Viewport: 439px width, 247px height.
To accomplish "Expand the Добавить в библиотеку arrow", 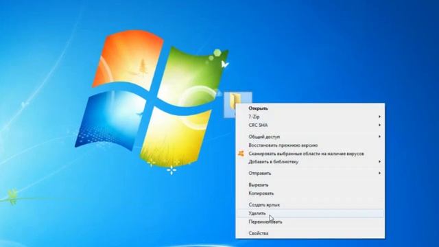I will 379,162.
